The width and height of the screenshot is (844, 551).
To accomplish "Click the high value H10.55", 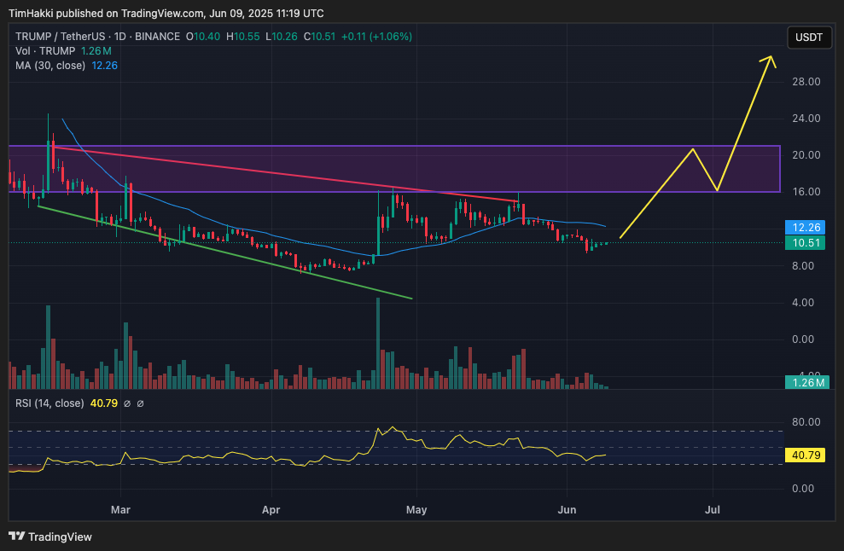I will click(x=242, y=37).
